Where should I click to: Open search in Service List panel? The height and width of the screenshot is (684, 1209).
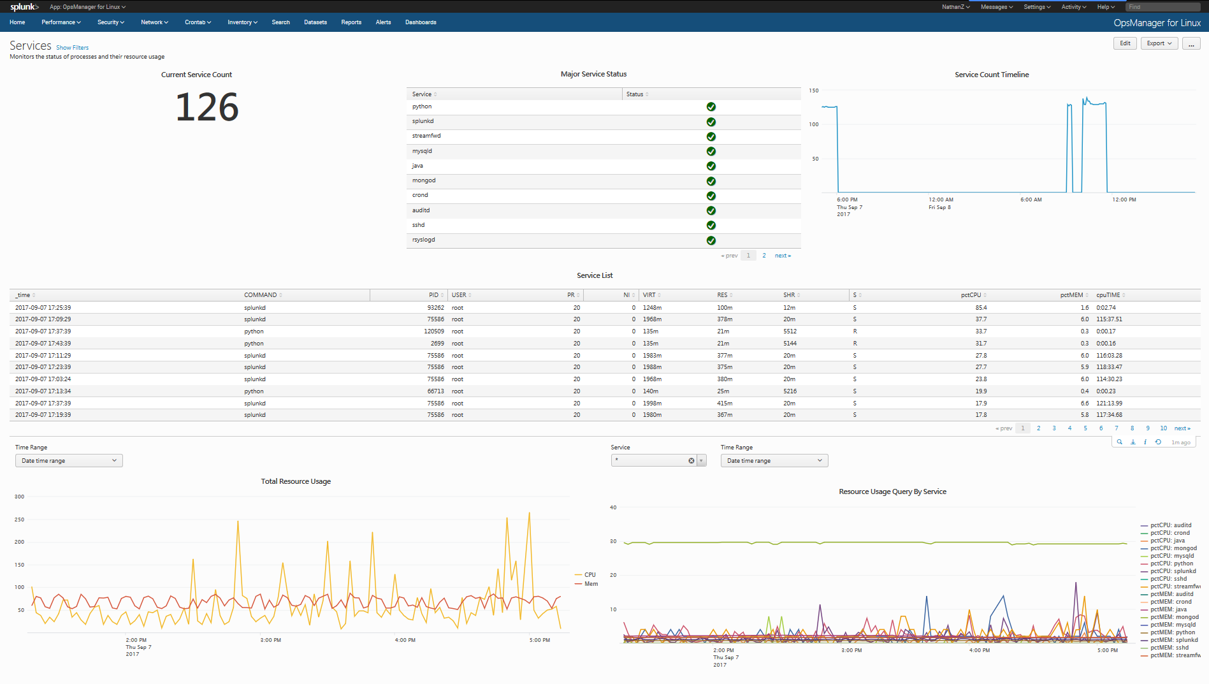(x=1119, y=442)
